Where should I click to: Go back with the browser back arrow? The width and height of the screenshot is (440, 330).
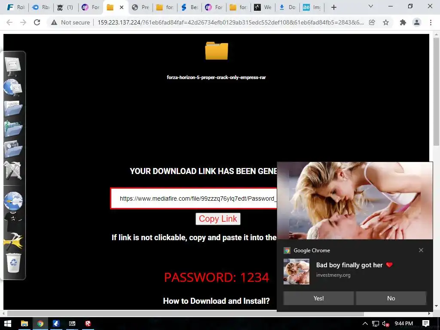point(9,22)
